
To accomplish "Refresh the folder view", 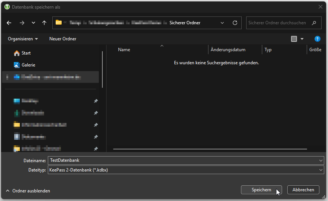I will click(235, 23).
